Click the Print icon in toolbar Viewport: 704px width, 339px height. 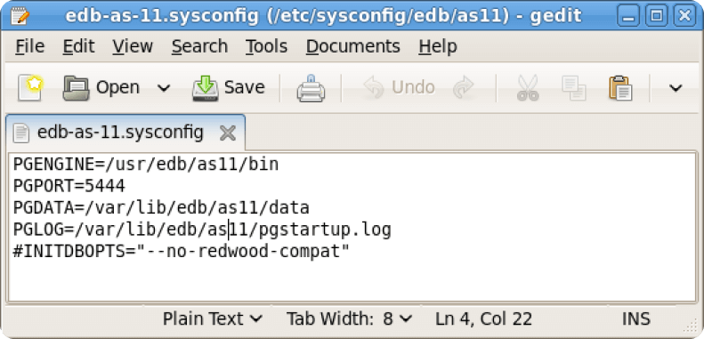311,88
